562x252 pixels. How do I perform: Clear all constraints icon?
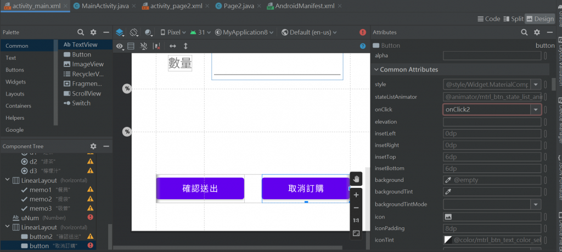[156, 46]
